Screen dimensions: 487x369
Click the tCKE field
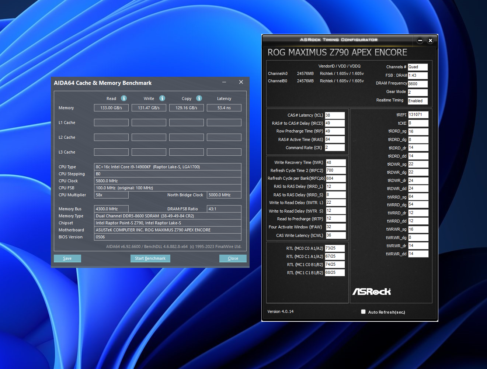[418, 123]
